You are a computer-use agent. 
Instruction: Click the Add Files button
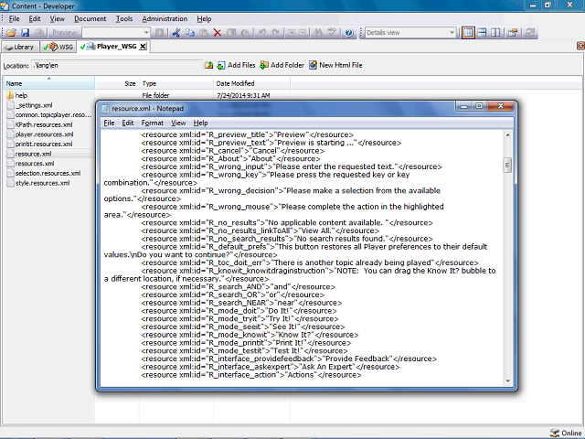click(236, 65)
